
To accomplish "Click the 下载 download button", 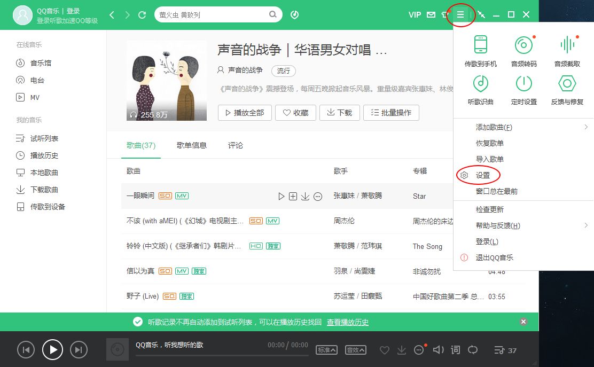I will (x=339, y=113).
